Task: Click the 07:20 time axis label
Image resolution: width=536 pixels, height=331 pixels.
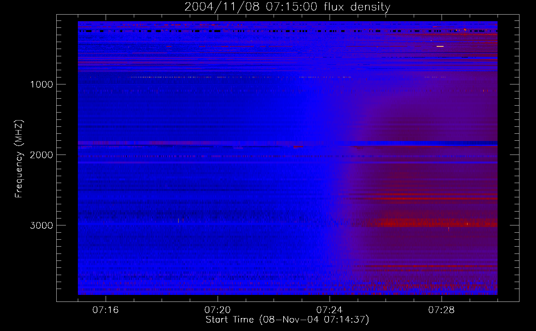Action: [217, 310]
